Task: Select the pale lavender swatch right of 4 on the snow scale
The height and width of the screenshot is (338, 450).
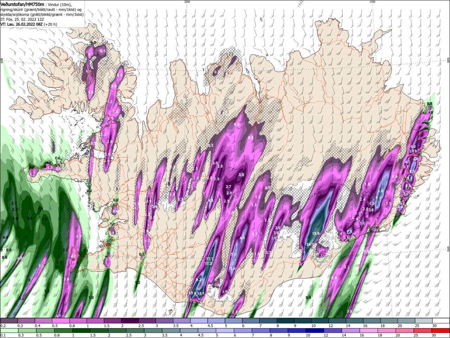Action: 199,321
